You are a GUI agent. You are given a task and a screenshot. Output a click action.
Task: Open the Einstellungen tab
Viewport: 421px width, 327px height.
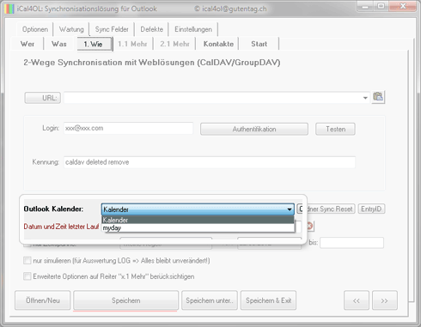[x=193, y=29]
